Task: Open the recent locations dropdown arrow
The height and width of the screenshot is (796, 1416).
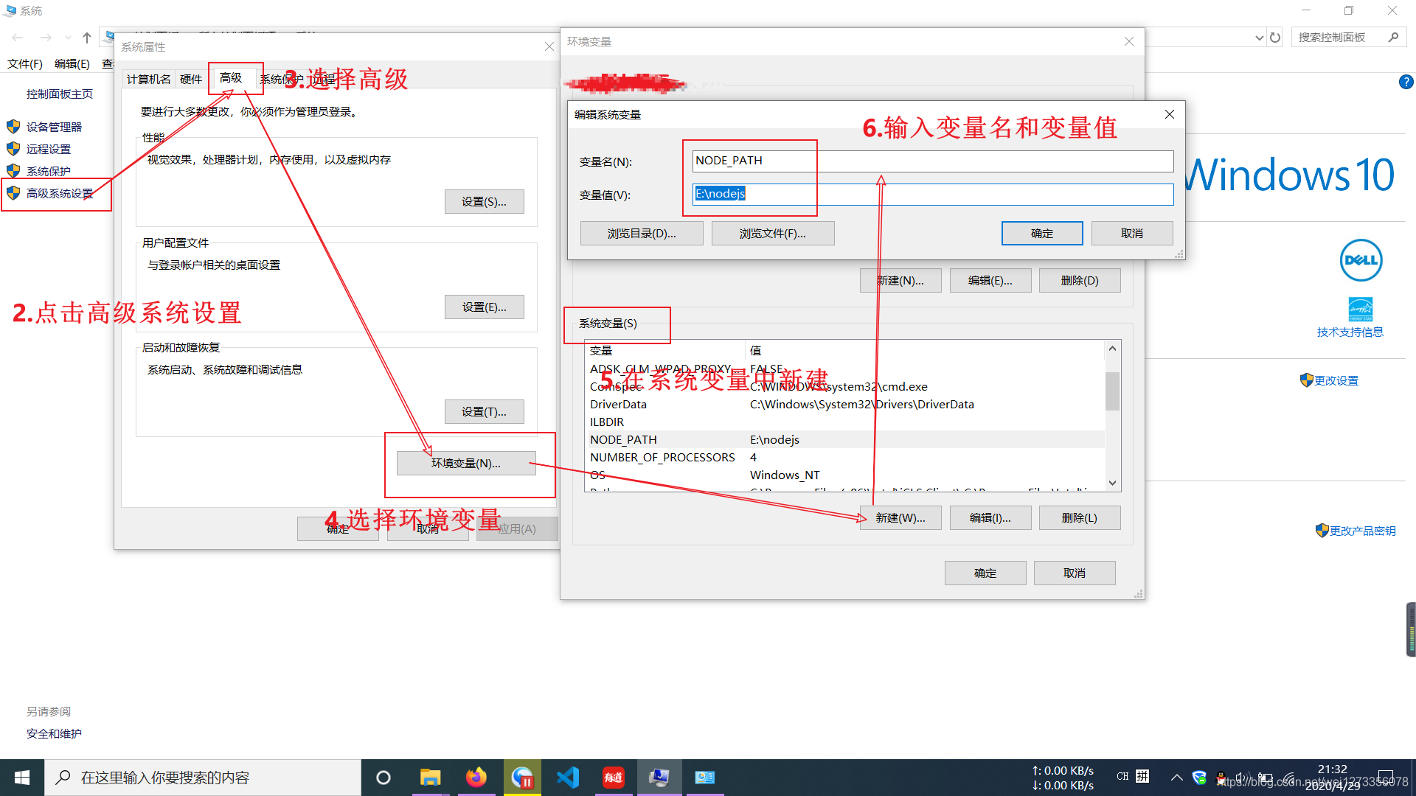Action: (x=68, y=38)
